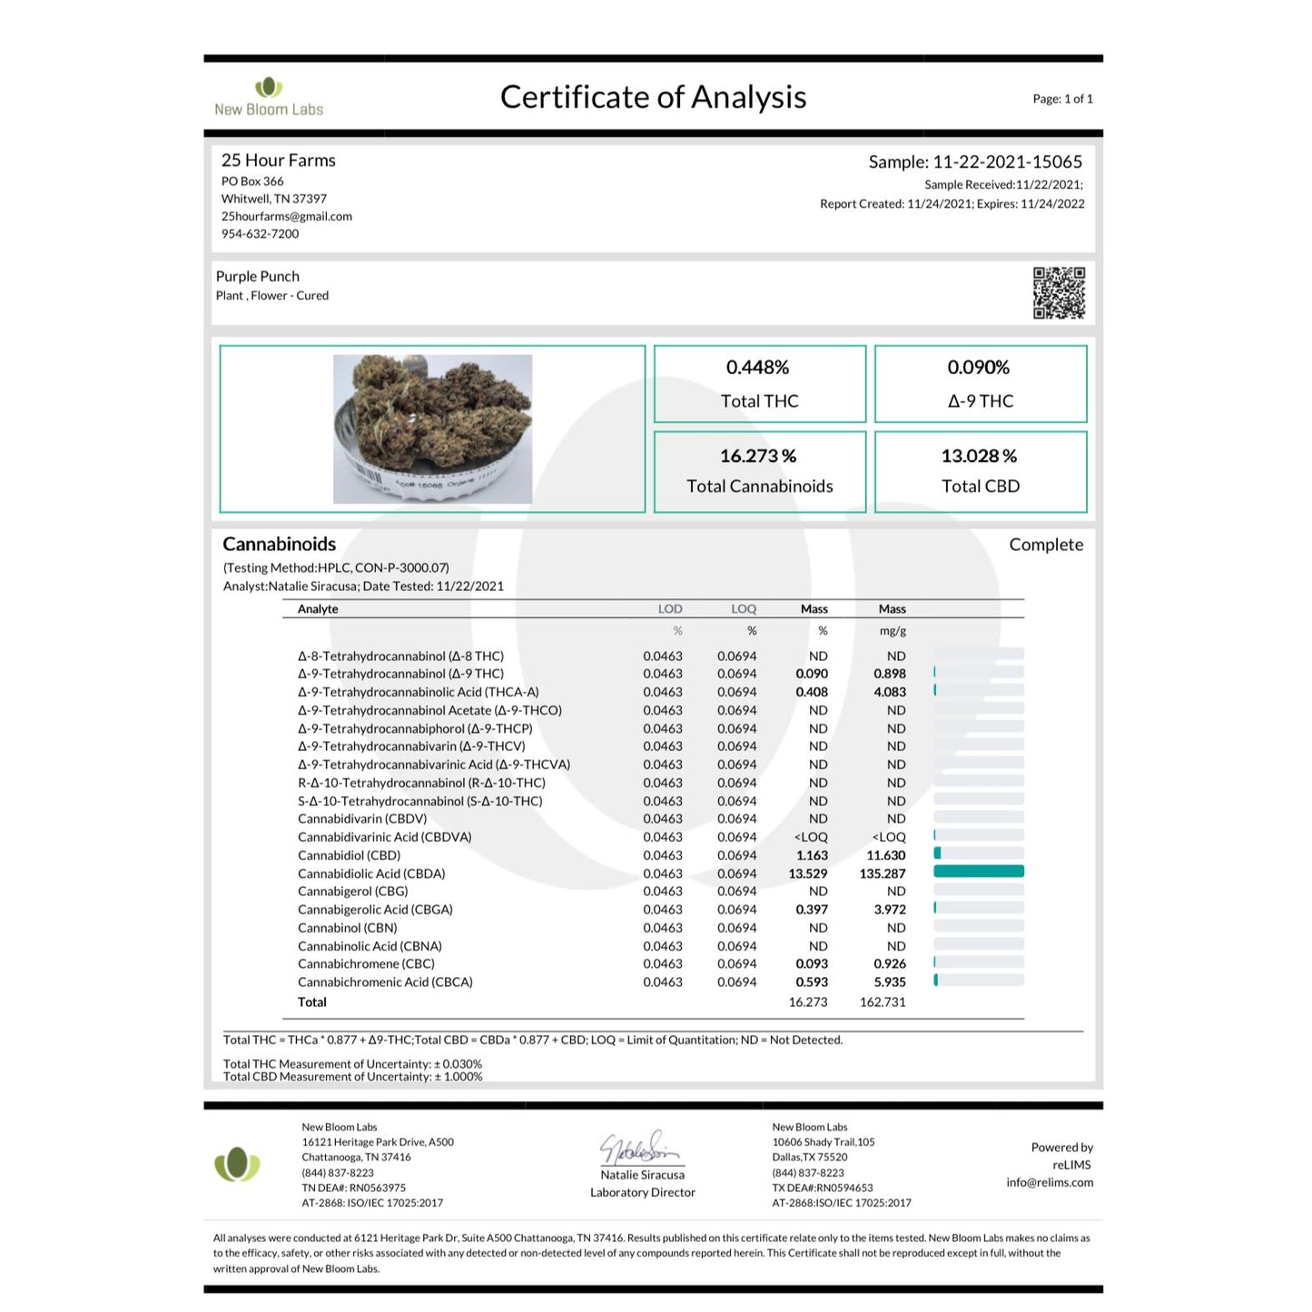Click the CBCA concentration bar
This screenshot has height=1312, width=1312.
(x=979, y=981)
